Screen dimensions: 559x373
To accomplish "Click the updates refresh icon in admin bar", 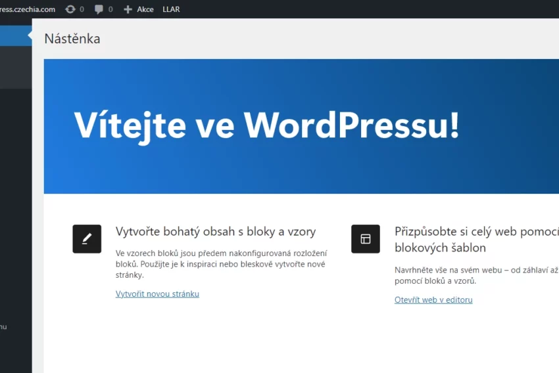I will [x=70, y=9].
